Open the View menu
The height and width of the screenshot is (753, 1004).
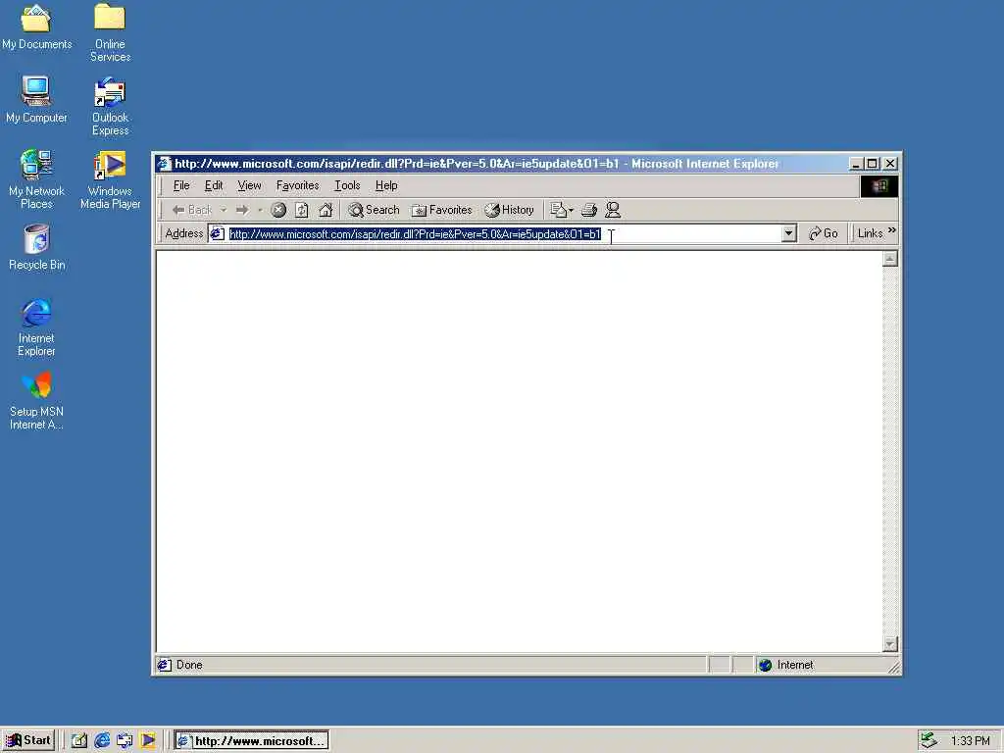[x=249, y=185]
